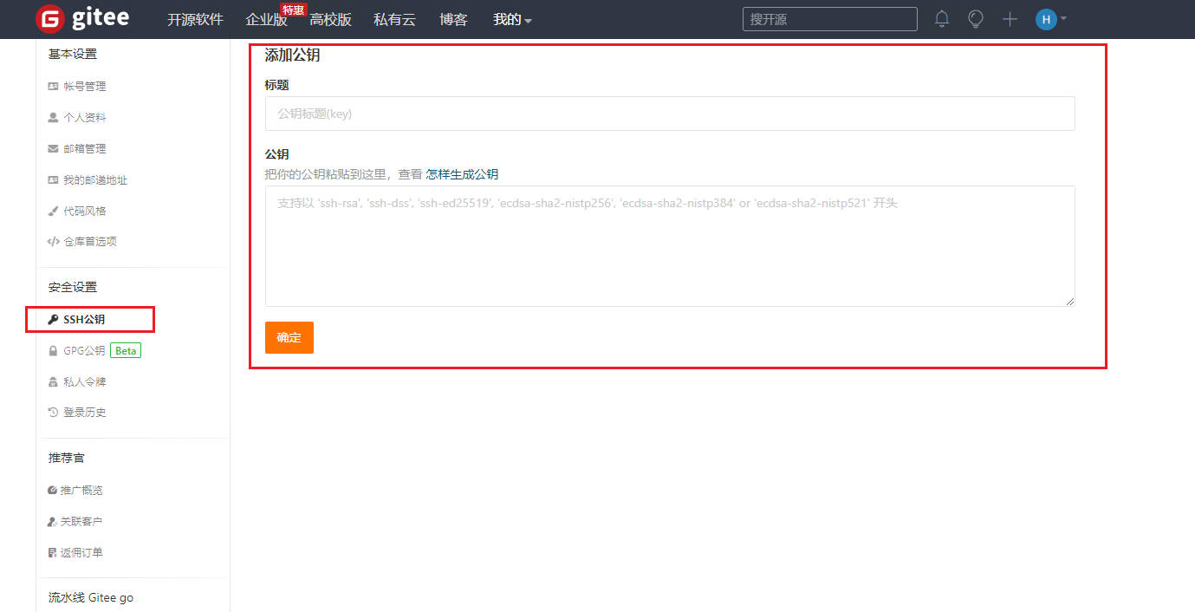Open 邮箱管理 from the sidebar

84,149
